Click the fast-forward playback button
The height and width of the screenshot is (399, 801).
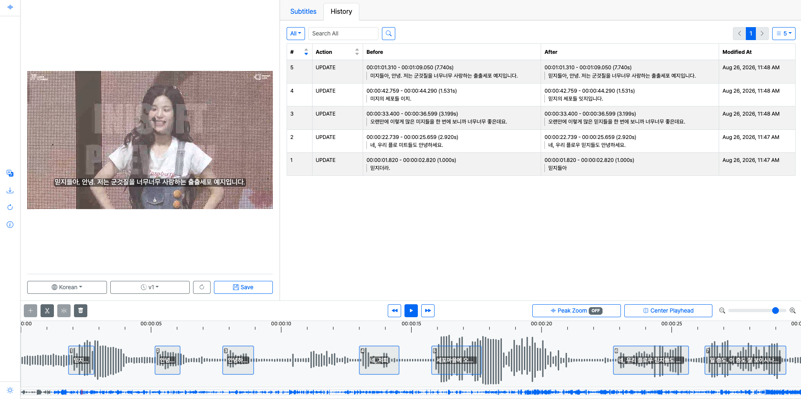(x=428, y=311)
